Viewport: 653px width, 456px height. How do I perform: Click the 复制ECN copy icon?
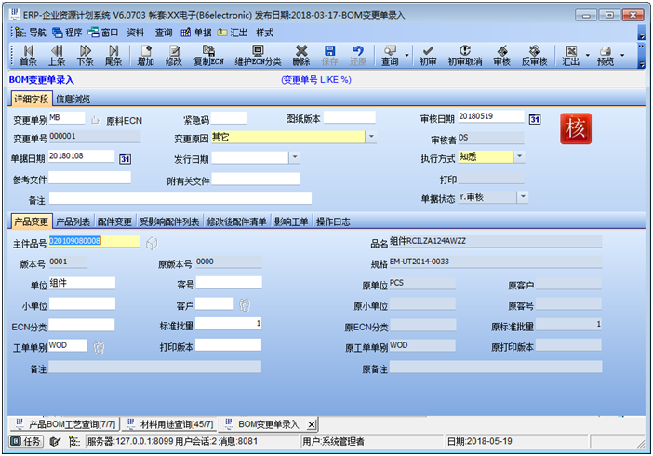(x=207, y=55)
